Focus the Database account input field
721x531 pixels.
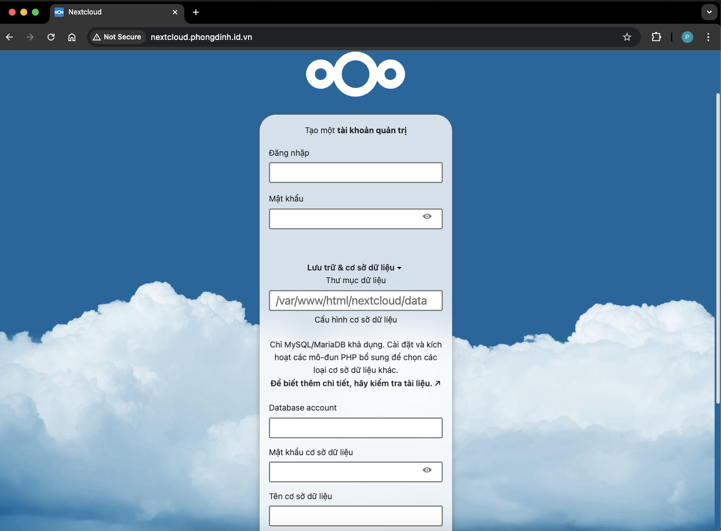tap(356, 428)
